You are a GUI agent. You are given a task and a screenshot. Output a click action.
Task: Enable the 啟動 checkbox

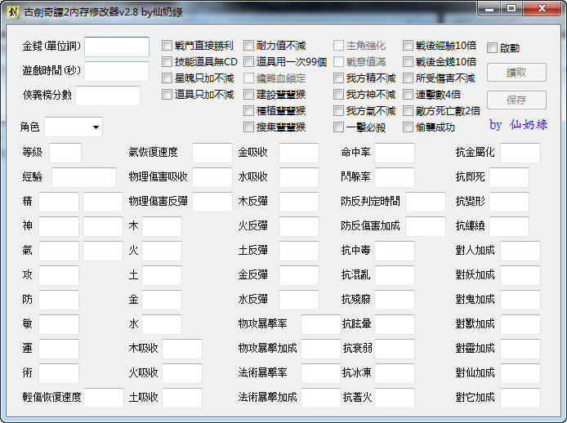point(493,48)
